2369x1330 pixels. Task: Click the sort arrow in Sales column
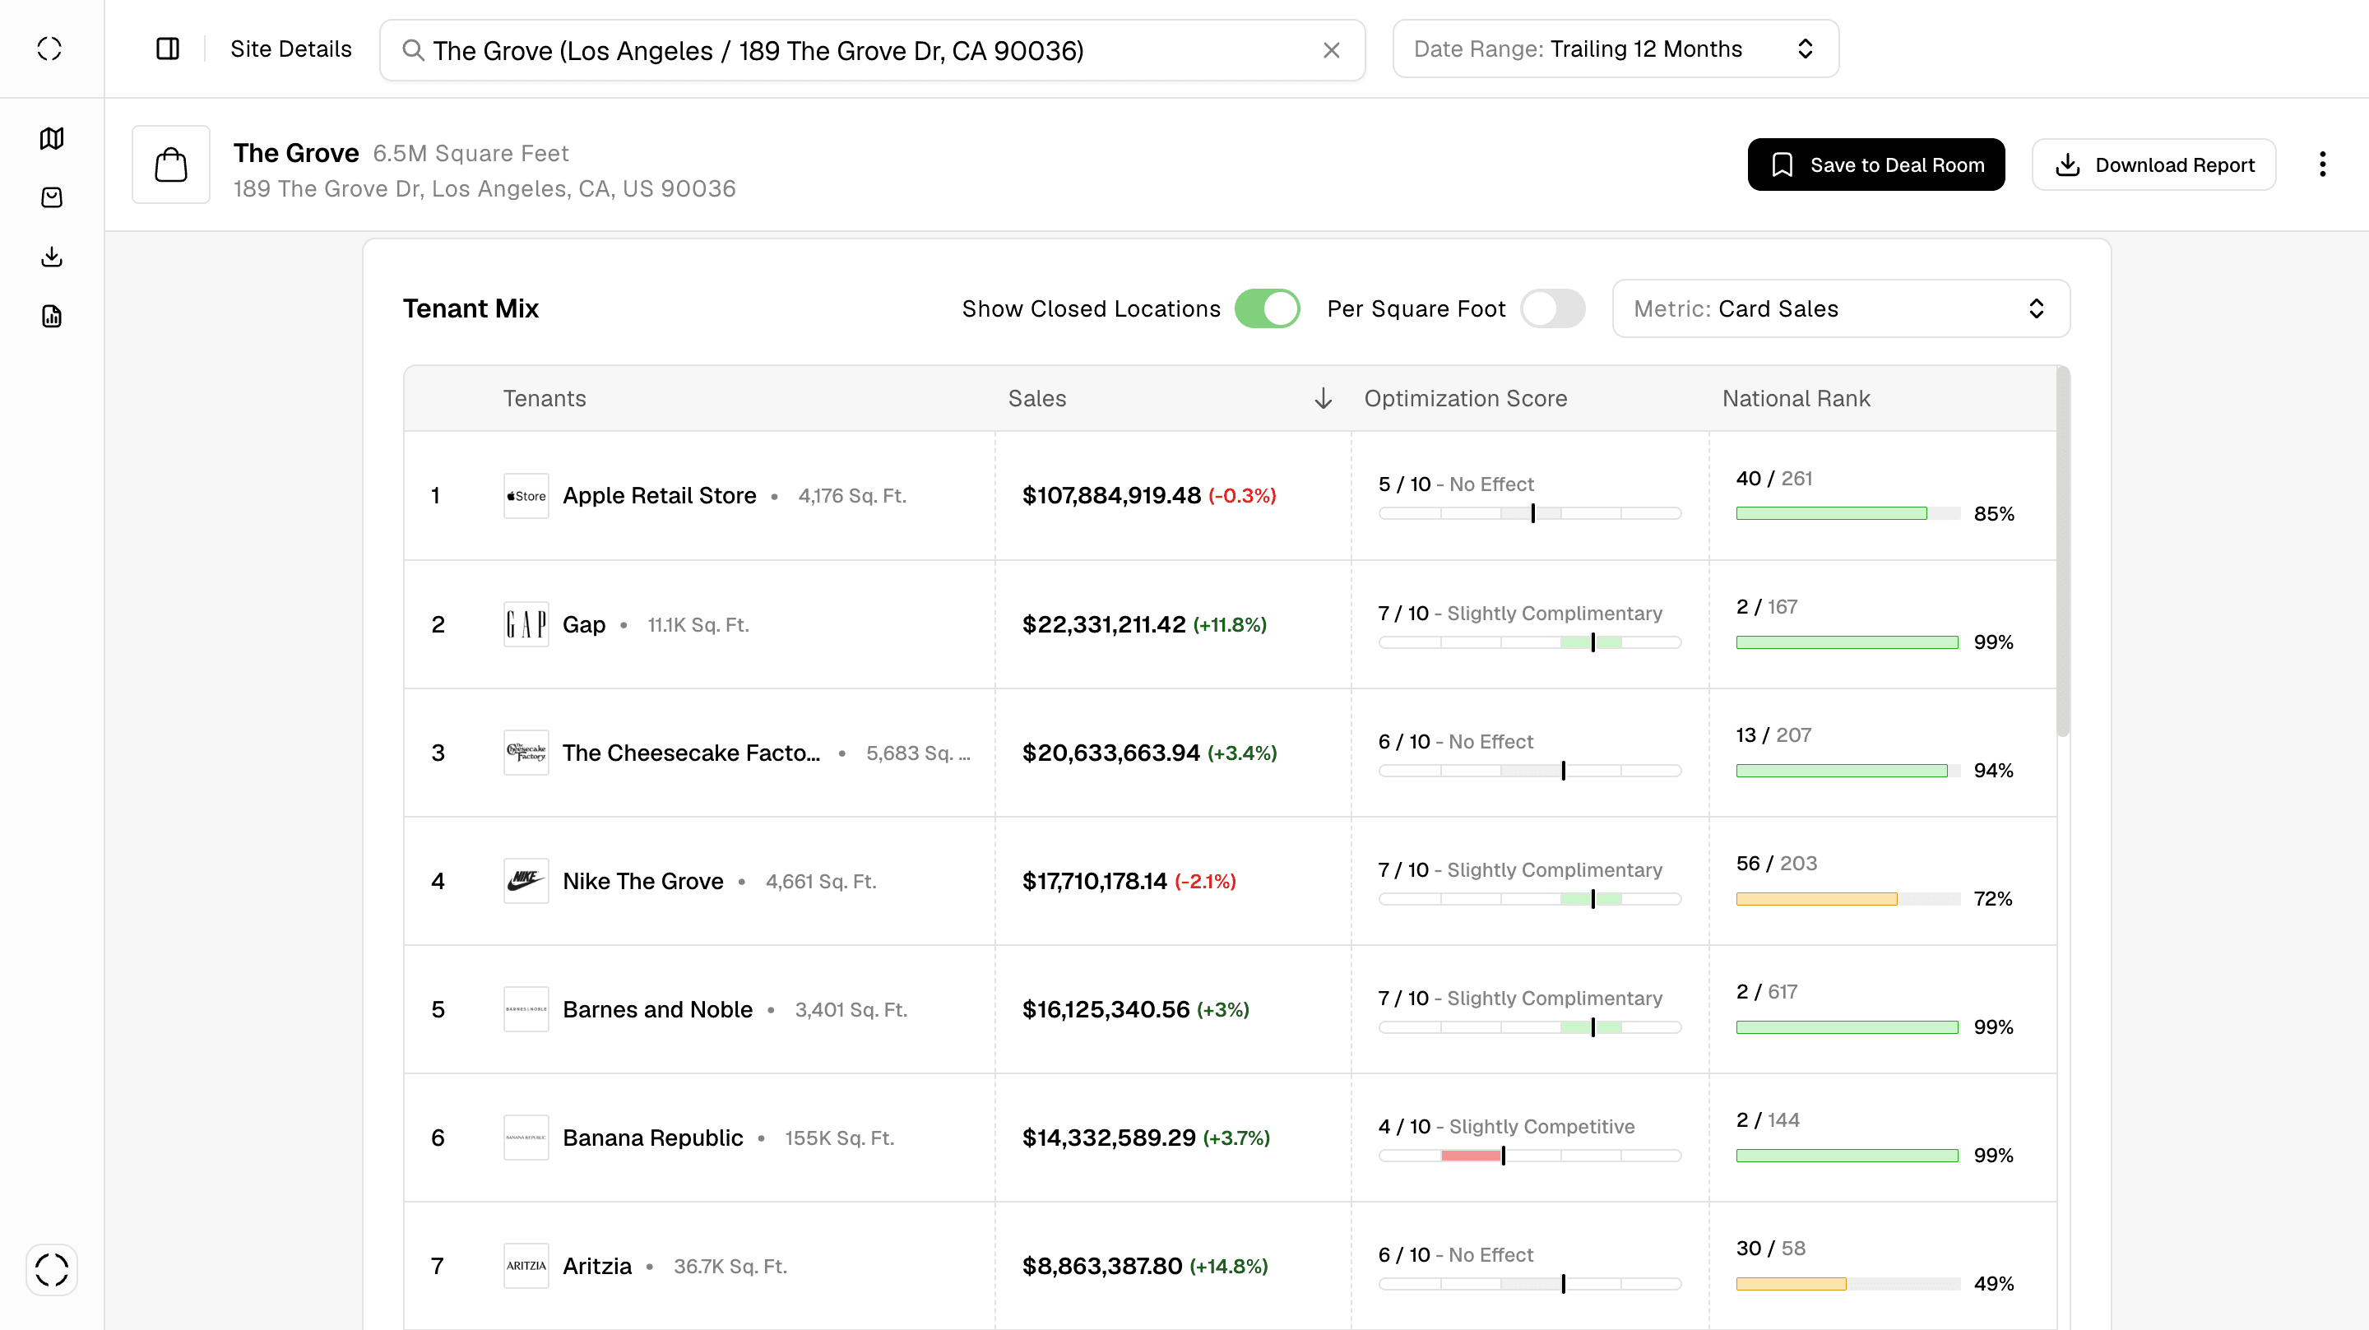(x=1323, y=398)
